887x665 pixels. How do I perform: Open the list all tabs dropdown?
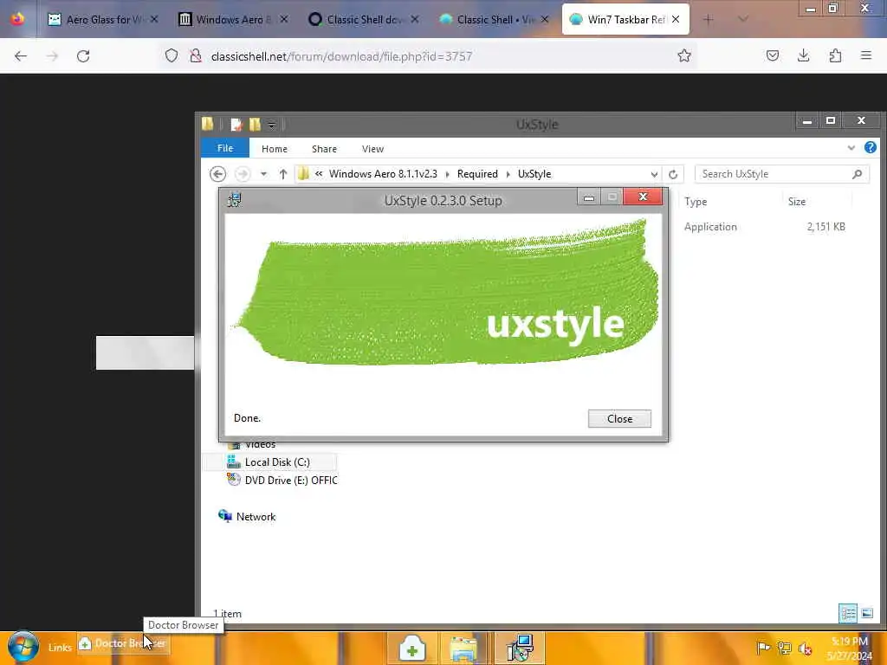[742, 19]
